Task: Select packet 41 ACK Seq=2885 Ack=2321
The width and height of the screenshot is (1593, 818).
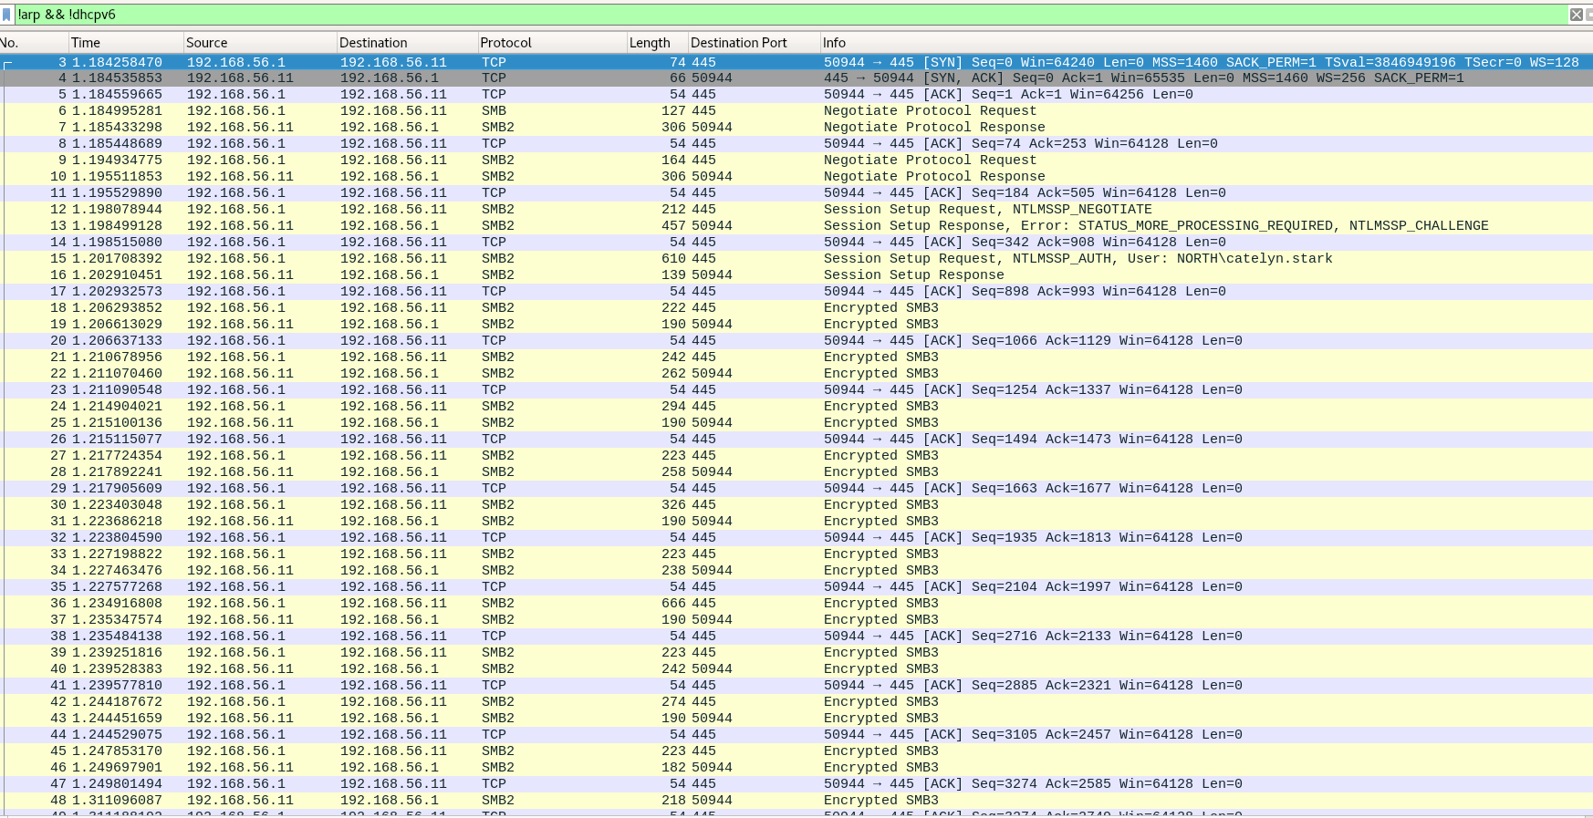Action: 796,686
